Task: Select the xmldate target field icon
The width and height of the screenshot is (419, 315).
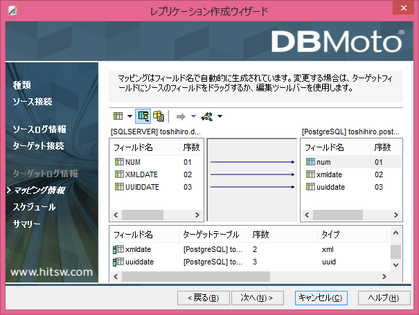Action: click(x=310, y=174)
